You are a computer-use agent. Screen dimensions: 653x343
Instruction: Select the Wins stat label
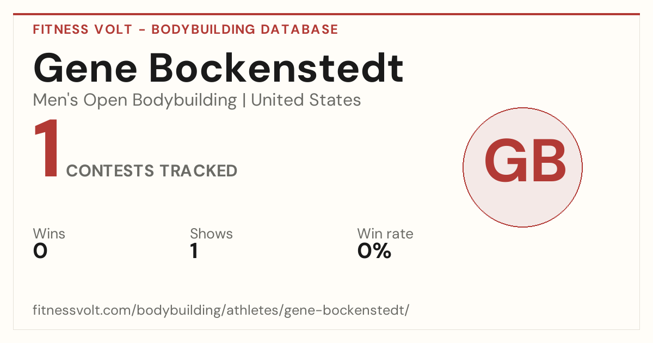49,234
